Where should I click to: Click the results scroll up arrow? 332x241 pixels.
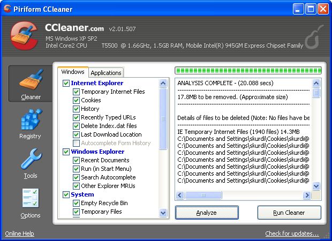coord(316,83)
